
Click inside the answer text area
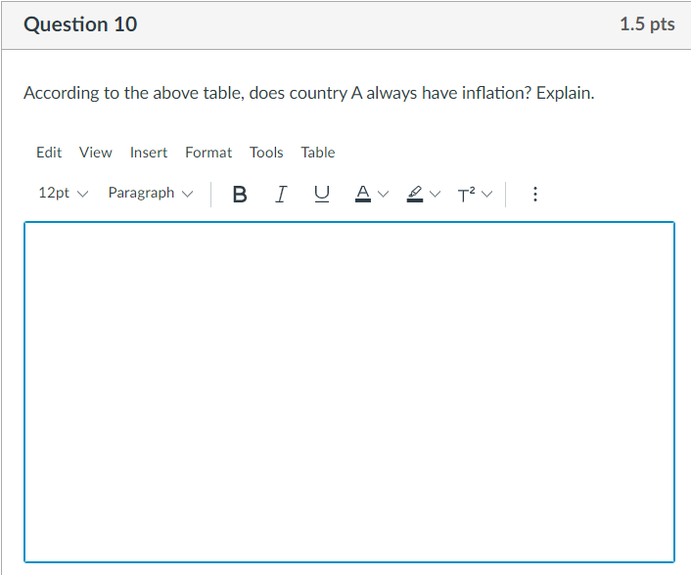click(x=349, y=392)
